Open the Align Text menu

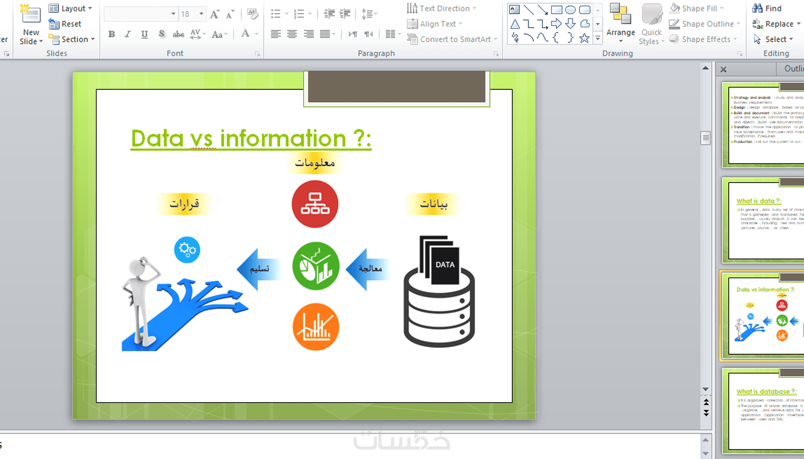coord(435,24)
